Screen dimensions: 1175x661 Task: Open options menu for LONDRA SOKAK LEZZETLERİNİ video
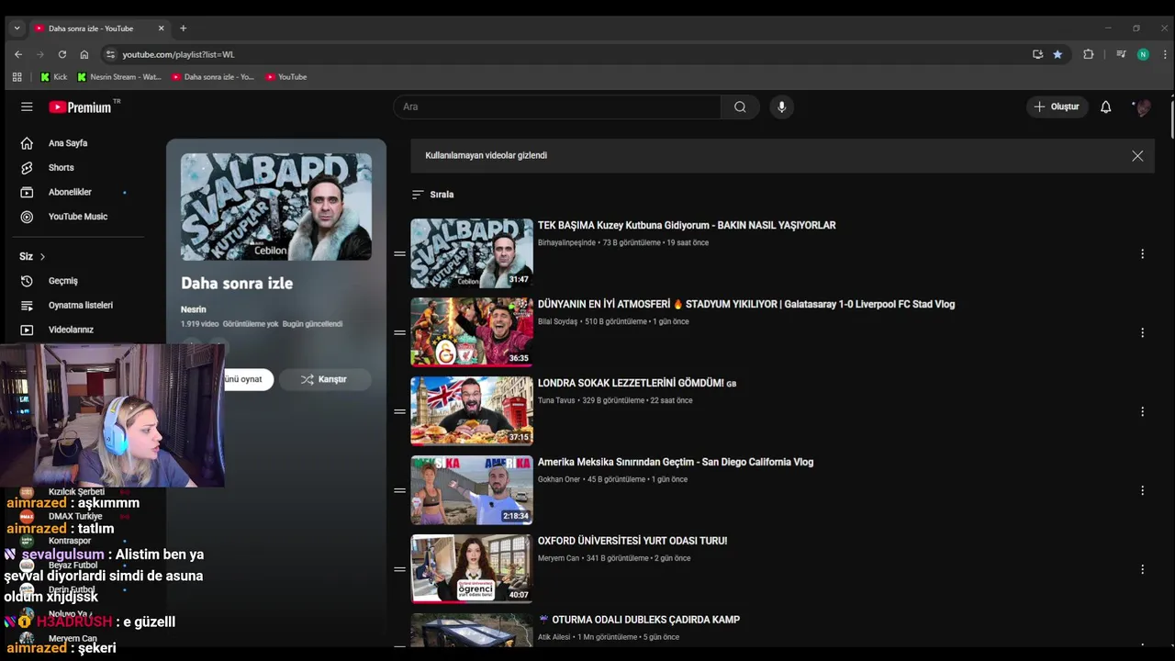[x=1142, y=411]
